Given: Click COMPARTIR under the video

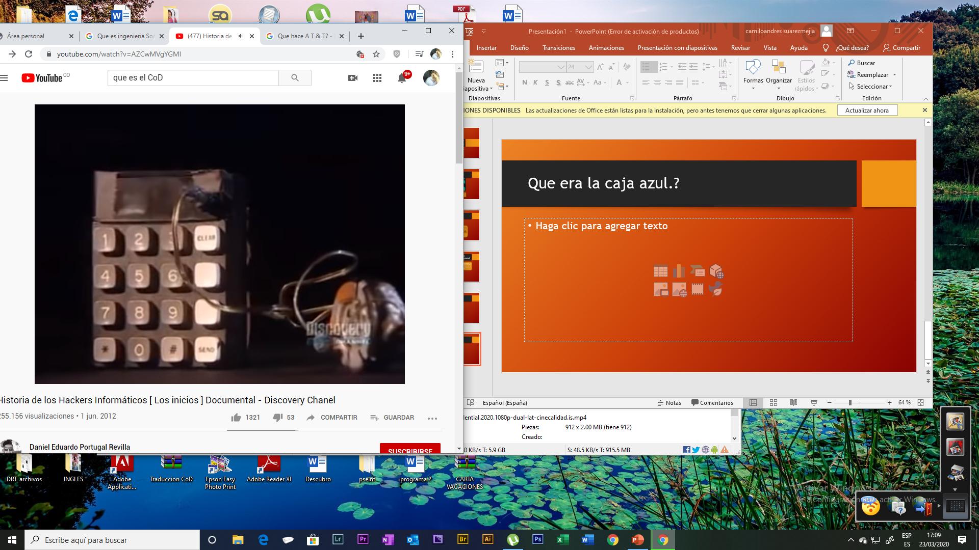Looking at the screenshot, I should [x=332, y=418].
